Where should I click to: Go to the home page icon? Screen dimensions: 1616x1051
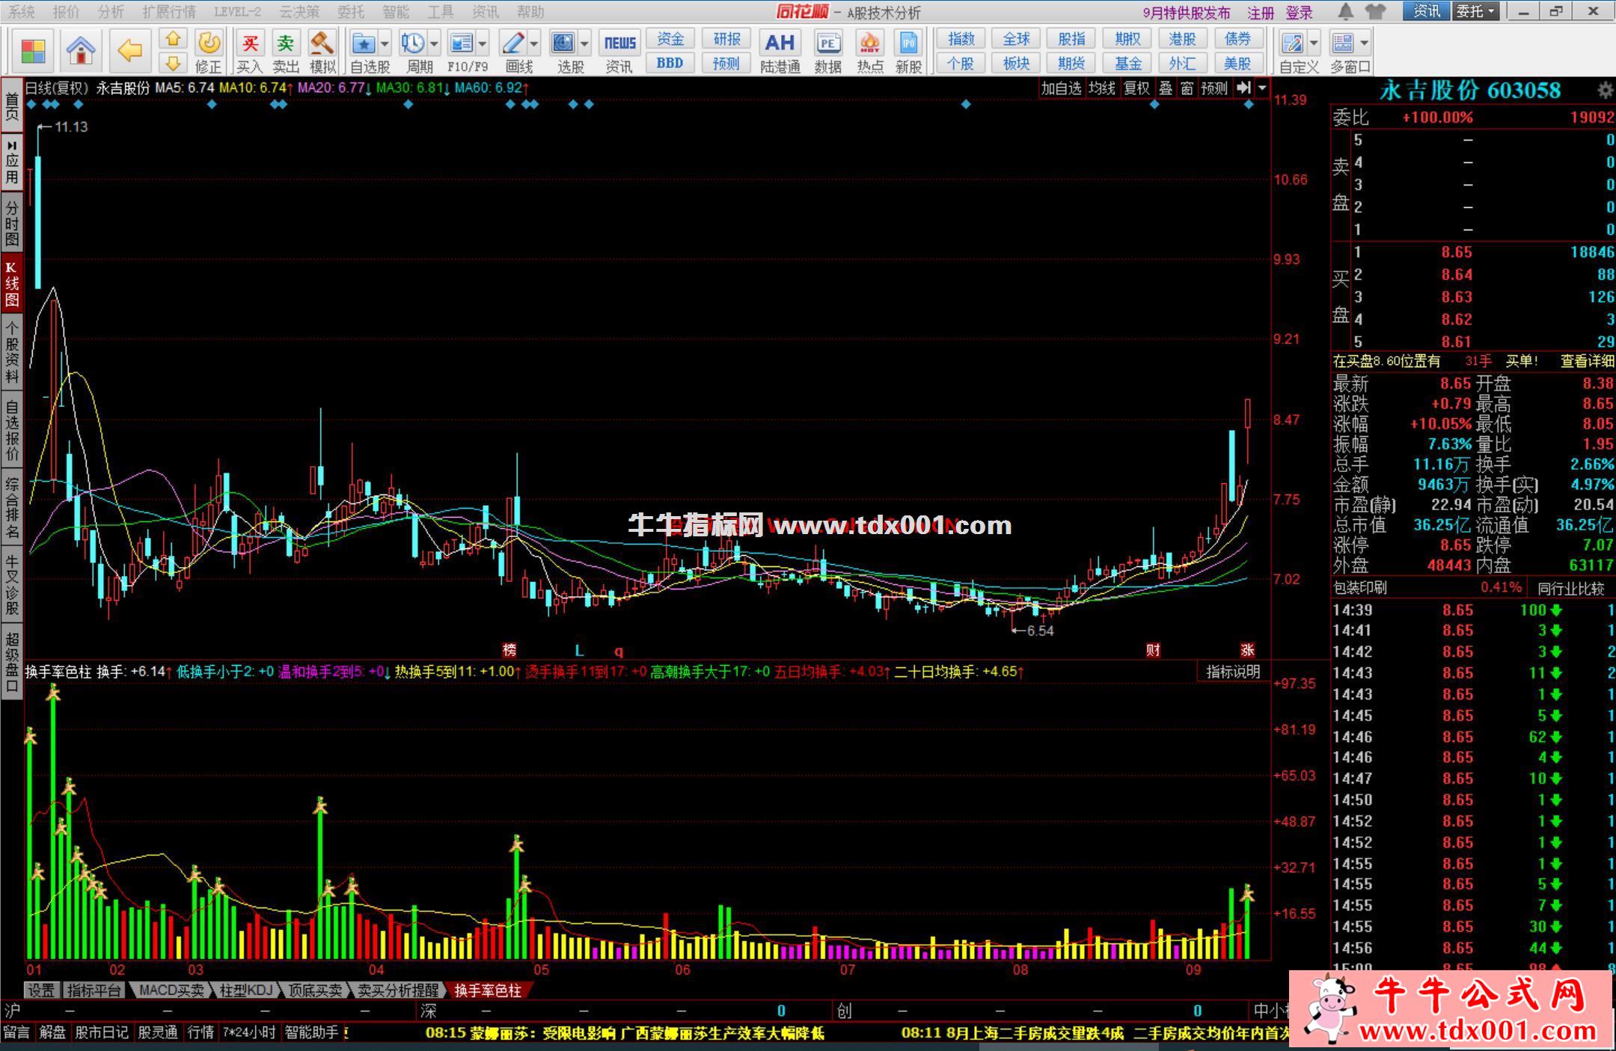tap(81, 51)
